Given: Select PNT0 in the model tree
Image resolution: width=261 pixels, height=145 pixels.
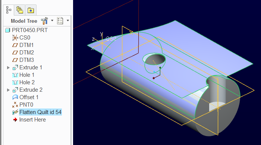Looking at the screenshot, I should coord(26,105).
